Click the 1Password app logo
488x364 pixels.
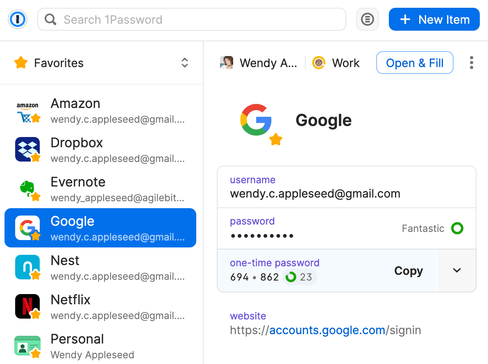17,19
